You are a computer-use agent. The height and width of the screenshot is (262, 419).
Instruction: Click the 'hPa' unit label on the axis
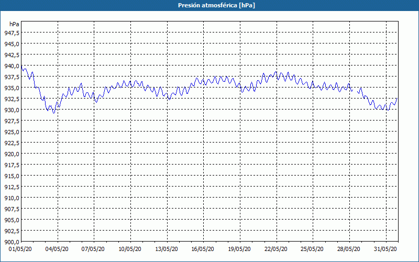click(14, 24)
